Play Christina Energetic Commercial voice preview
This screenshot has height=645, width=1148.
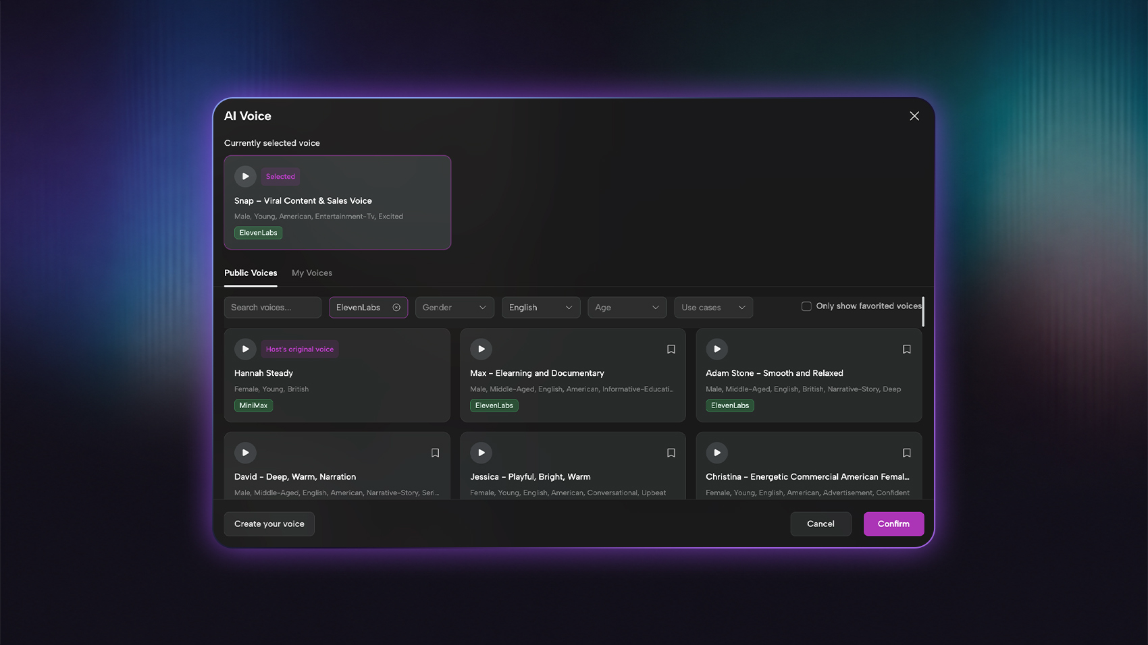(716, 453)
